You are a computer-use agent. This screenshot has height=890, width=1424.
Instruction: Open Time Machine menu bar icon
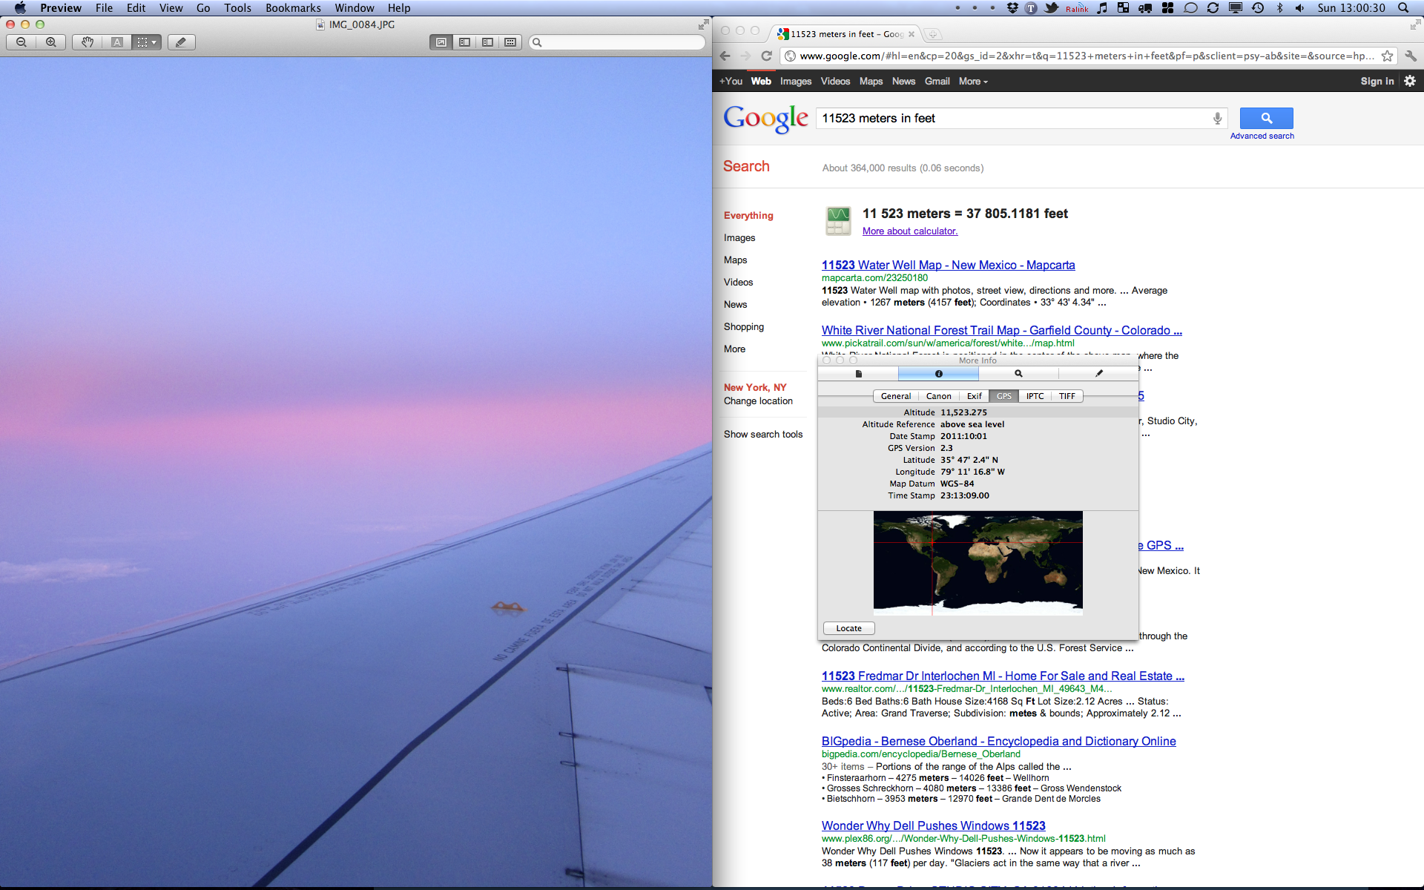[1258, 7]
